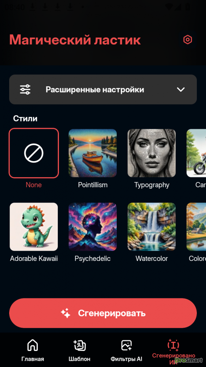Open the Шаблон template icon

(x=79, y=345)
